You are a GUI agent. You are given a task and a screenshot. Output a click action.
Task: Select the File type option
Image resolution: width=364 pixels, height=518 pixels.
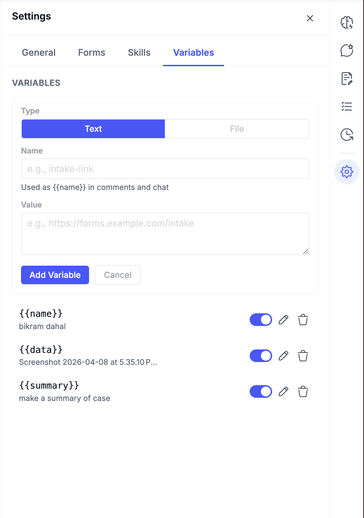point(237,129)
